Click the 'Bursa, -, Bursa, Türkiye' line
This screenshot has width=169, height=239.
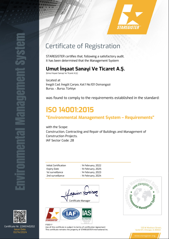point(61,88)
